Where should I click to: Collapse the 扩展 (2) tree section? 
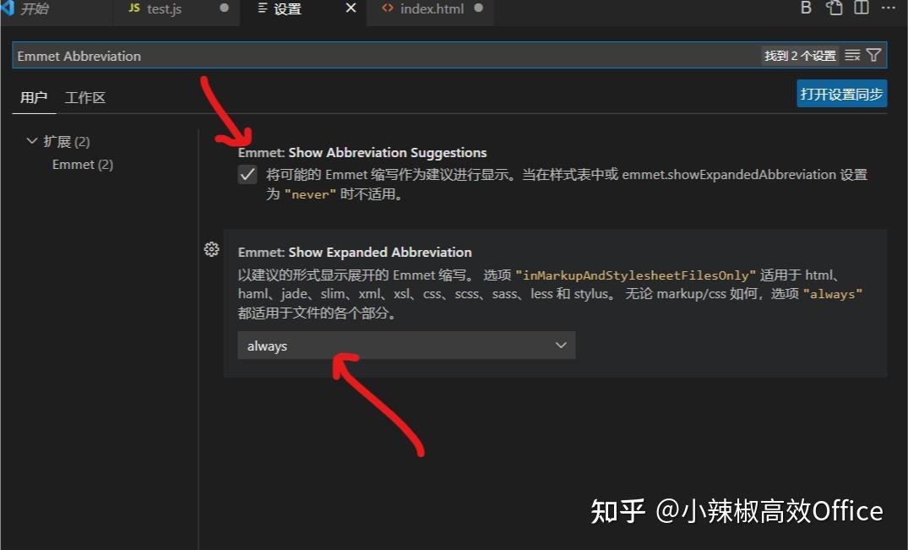(32, 141)
